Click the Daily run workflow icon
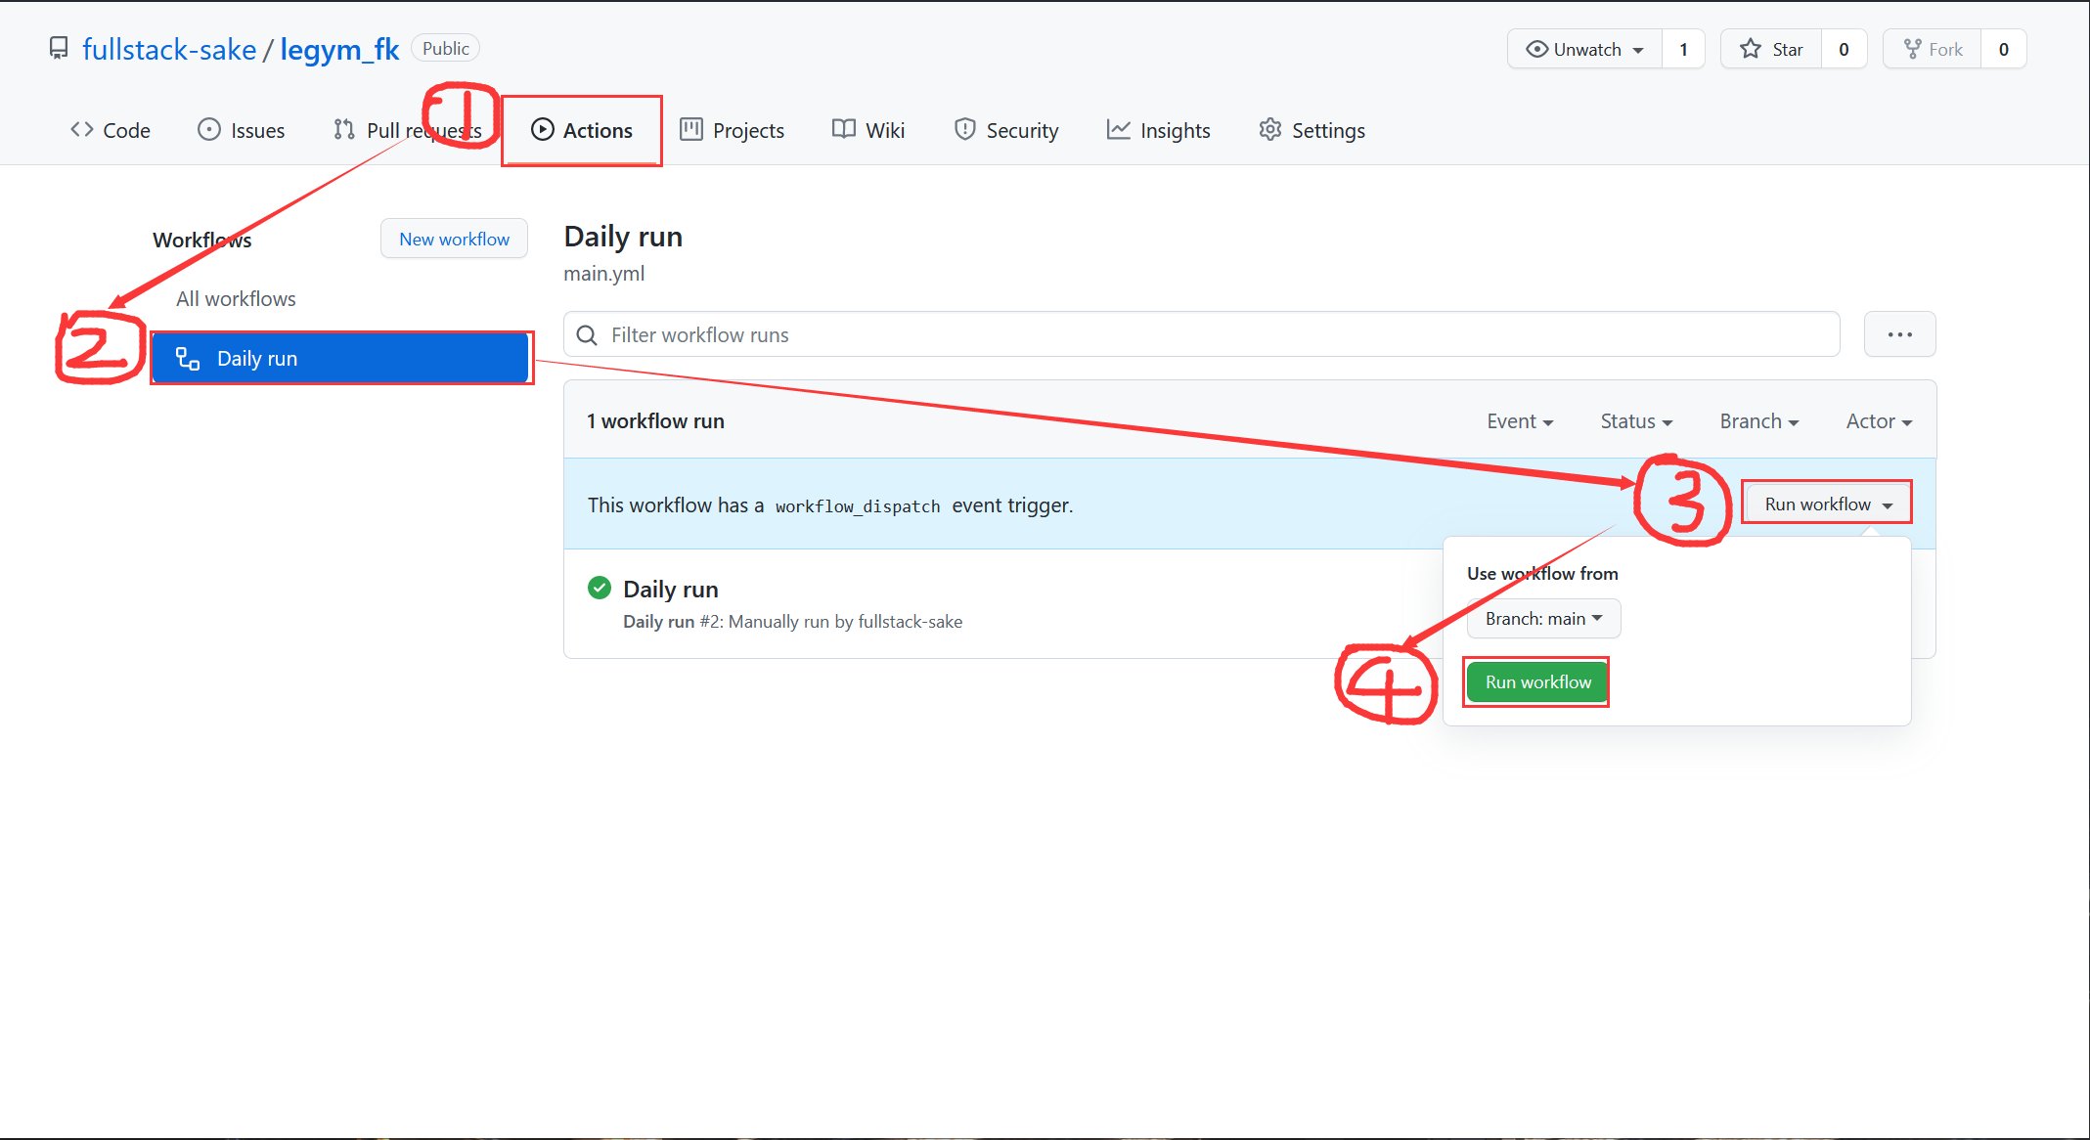The width and height of the screenshot is (2090, 1140). click(x=188, y=359)
